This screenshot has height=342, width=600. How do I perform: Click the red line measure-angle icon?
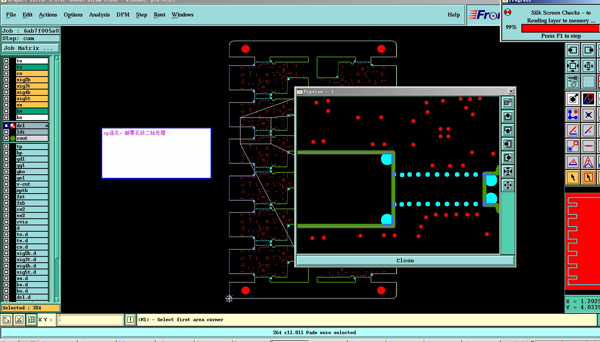pos(573,130)
